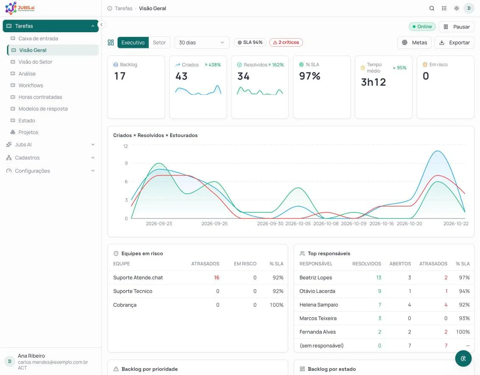Go to Projetos in sidebar

pyautogui.click(x=53, y=132)
